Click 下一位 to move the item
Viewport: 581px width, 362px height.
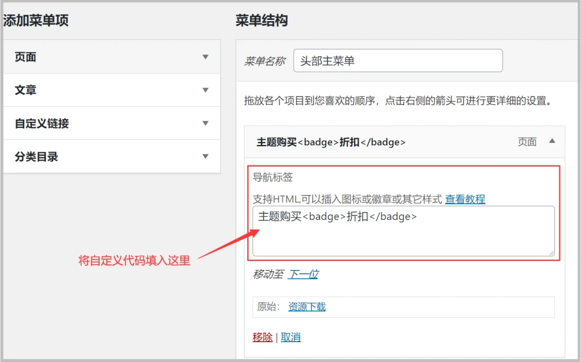coord(305,274)
